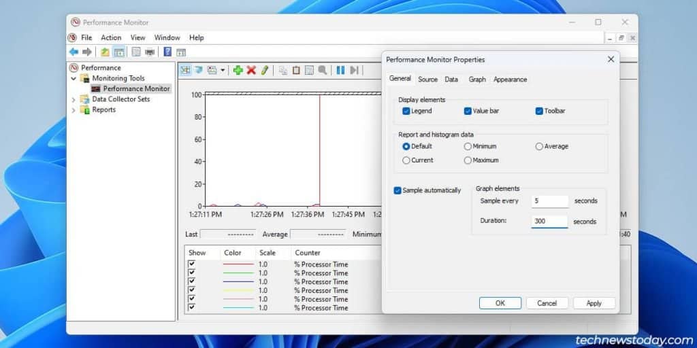
Task: Click the dark blue color line in legend
Action: [x=238, y=281]
